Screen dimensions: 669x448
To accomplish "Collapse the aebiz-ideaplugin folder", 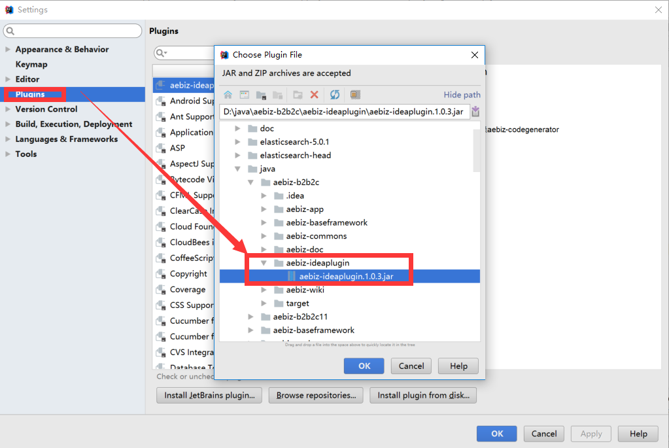I will pyautogui.click(x=264, y=264).
